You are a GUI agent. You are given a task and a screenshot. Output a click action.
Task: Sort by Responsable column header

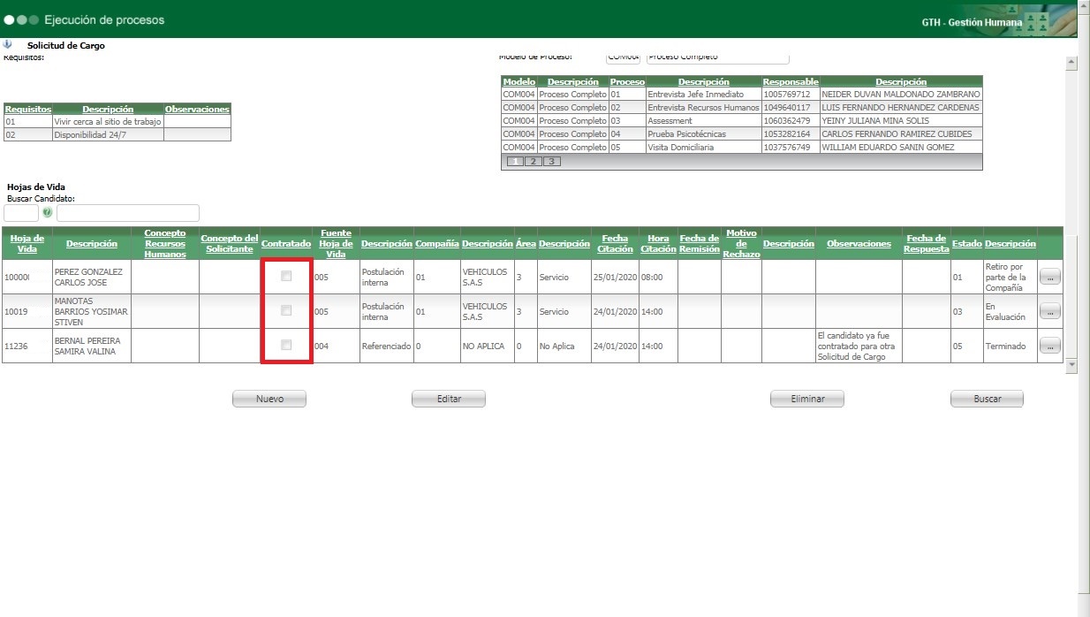(791, 81)
